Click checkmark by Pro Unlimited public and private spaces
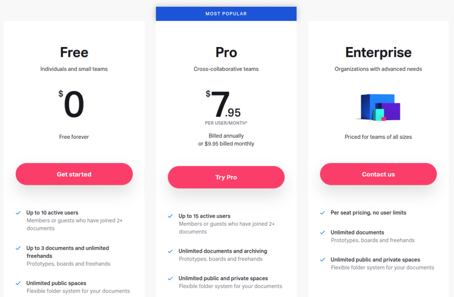 click(170, 278)
